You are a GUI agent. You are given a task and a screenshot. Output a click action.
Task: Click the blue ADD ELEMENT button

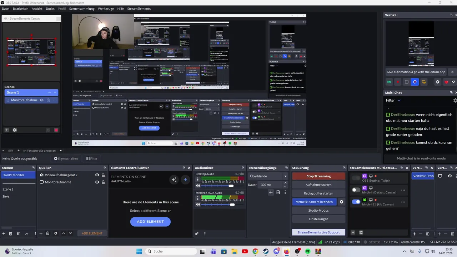click(150, 222)
